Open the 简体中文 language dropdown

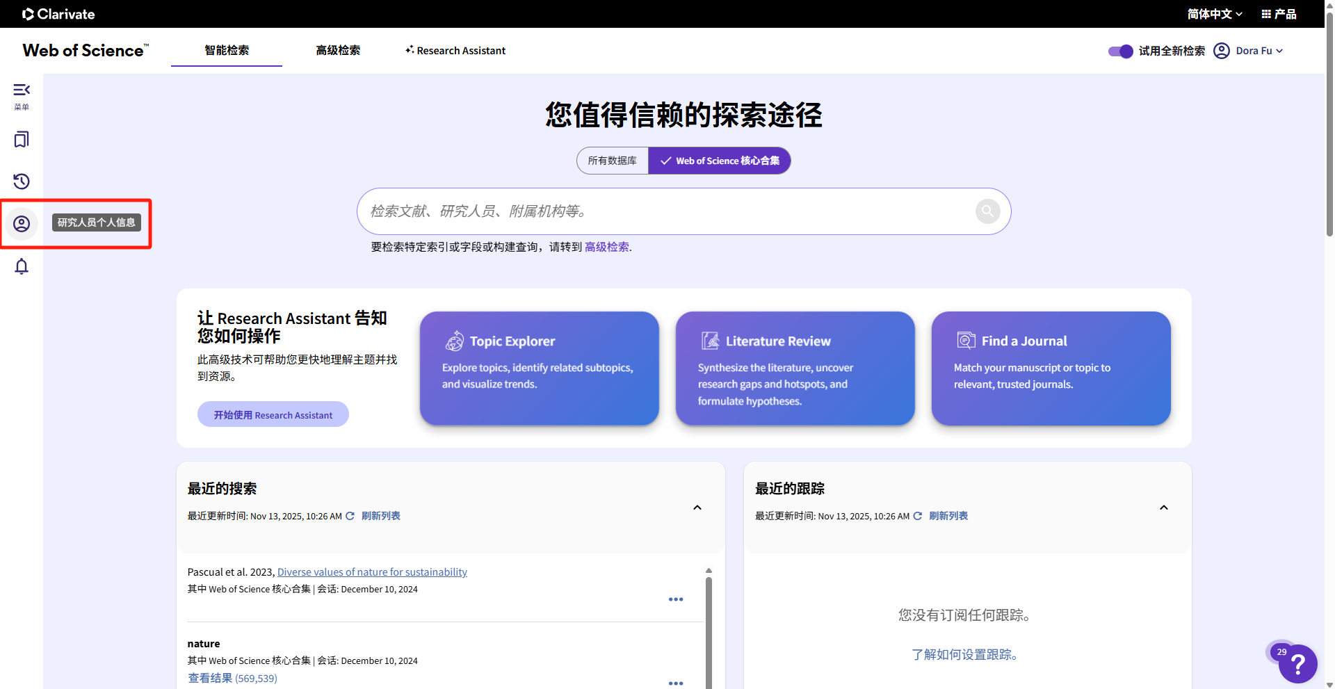1214,14
